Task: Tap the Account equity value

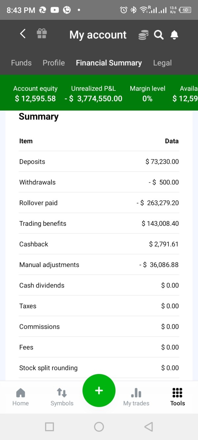Action: click(35, 98)
